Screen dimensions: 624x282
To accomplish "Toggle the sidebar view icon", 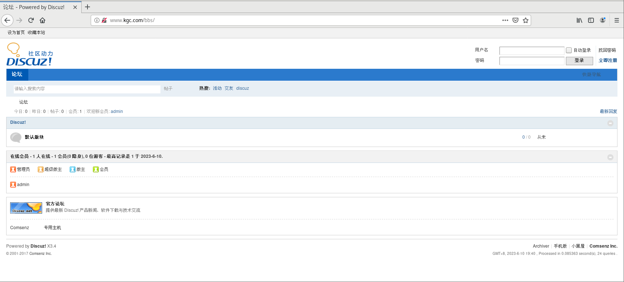I will coord(591,20).
